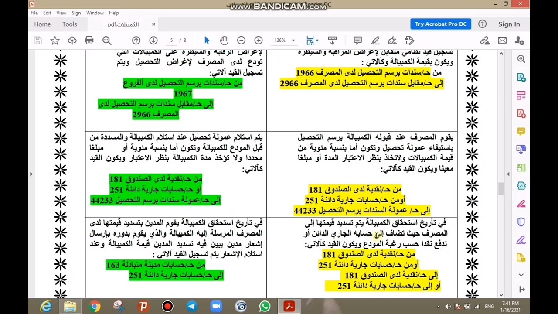Click the vertical scrollbar down arrow
This screenshot has width=558, height=314.
501,295
